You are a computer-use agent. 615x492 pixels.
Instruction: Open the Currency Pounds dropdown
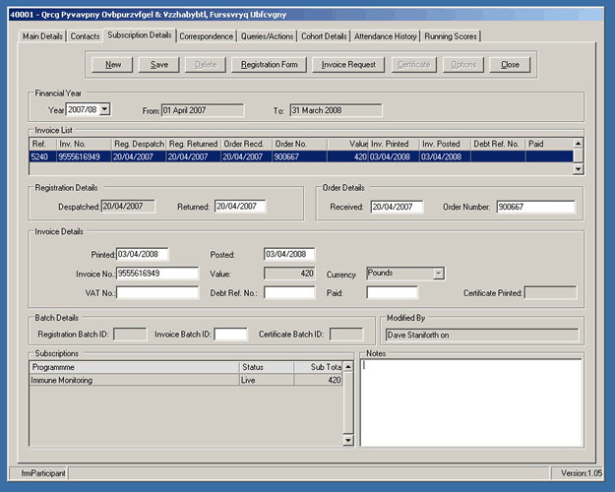click(439, 274)
